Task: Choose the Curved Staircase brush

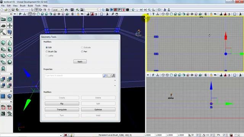Action: 3,49
